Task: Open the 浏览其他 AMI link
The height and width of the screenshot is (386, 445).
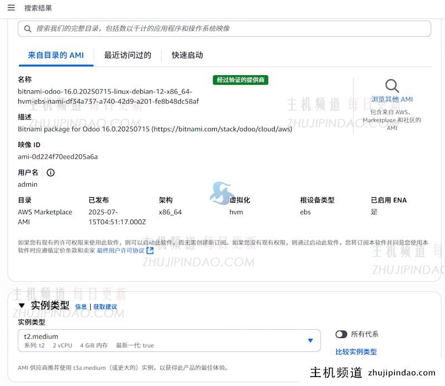Action: click(x=392, y=99)
